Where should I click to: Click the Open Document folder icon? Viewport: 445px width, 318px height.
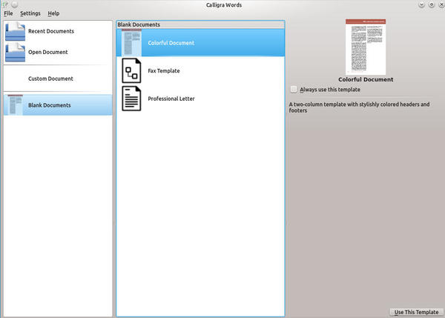15,52
